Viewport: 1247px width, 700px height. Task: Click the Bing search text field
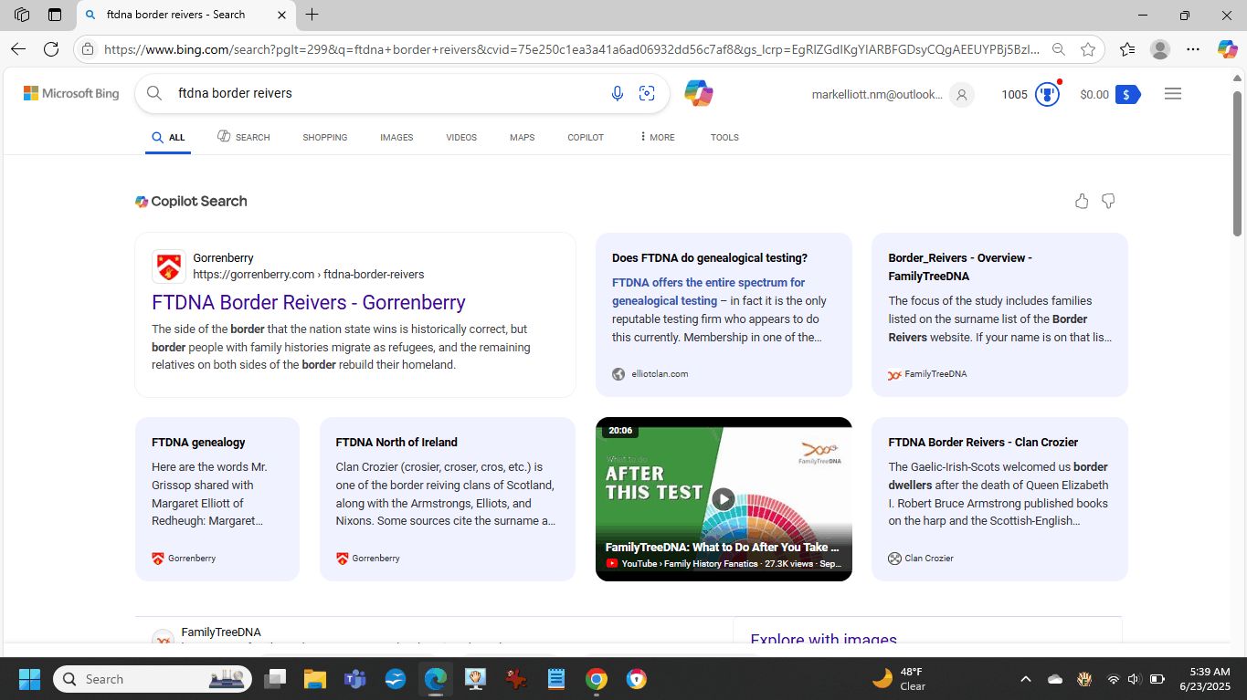click(388, 93)
